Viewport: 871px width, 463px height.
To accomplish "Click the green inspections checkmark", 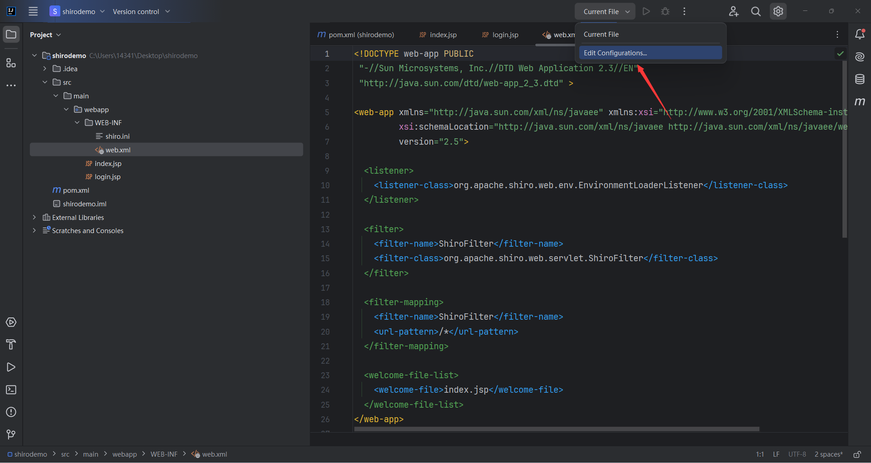I will tap(841, 54).
